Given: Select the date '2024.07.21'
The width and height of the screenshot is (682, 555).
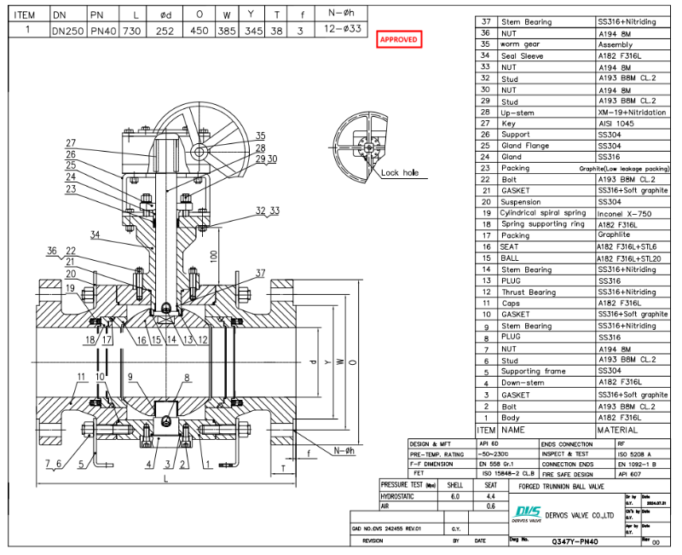Looking at the screenshot, I should [658, 503].
